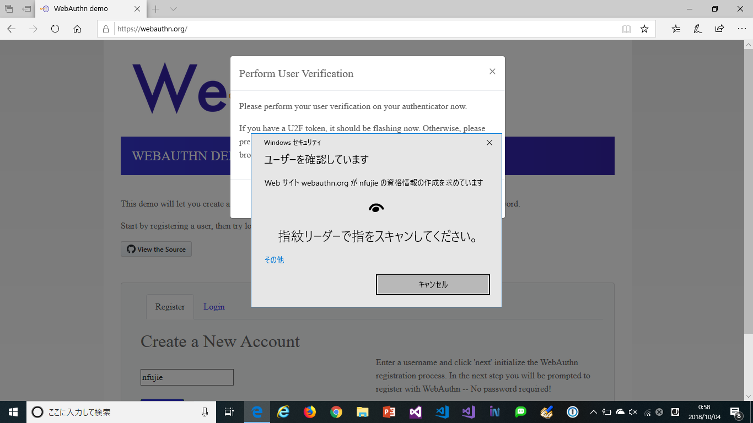Set the current tabs aside
The height and width of the screenshot is (423, 753).
[x=26, y=9]
